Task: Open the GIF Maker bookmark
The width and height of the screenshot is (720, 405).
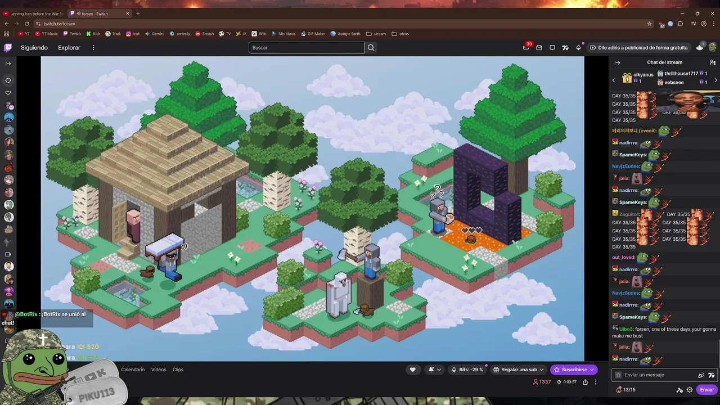Action: coord(313,34)
